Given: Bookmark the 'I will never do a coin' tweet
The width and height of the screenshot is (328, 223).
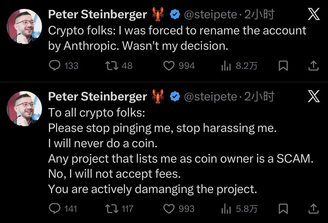Looking at the screenshot, I should (x=283, y=209).
